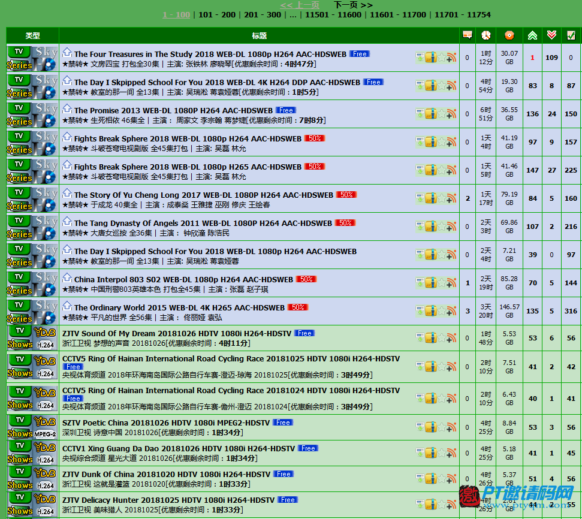Sort by seeders green up-arrows icon
The image size is (582, 519).
pos(532,35)
